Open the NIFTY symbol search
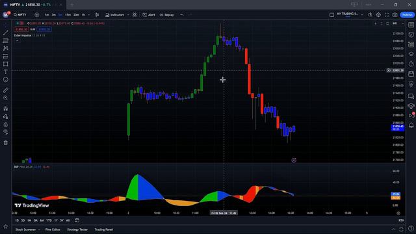The width and height of the screenshot is (416, 234). coord(20,15)
